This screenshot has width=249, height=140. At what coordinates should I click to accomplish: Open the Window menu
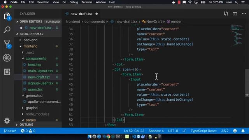click(101, 2)
